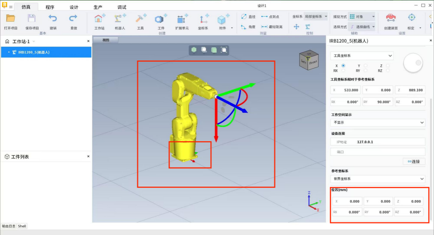Click the 打开项目 open project icon

click(x=11, y=19)
